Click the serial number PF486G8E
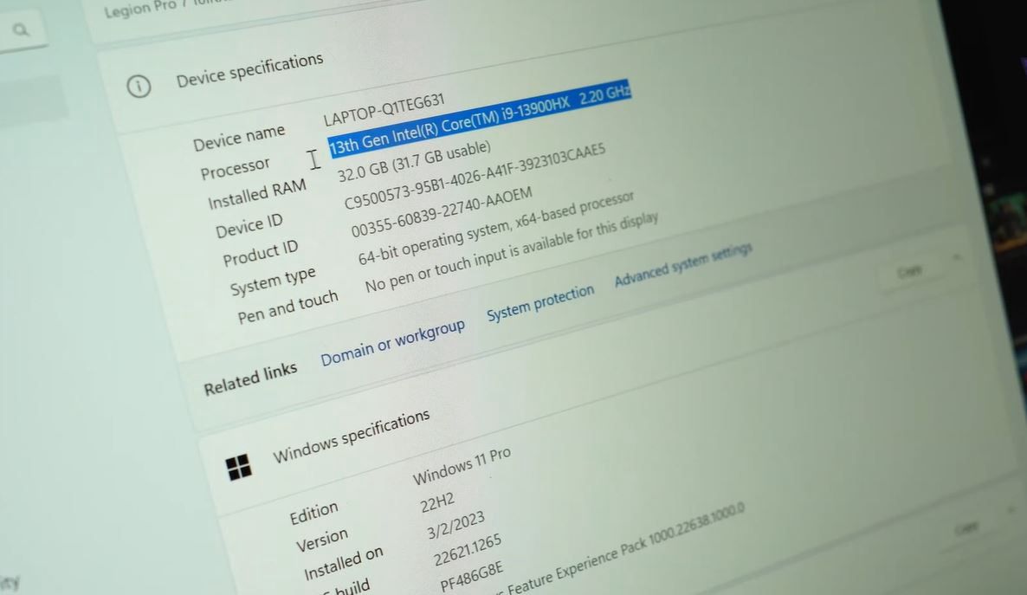 pyautogui.click(x=472, y=576)
